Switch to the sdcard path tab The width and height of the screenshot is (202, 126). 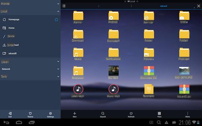[164, 6]
